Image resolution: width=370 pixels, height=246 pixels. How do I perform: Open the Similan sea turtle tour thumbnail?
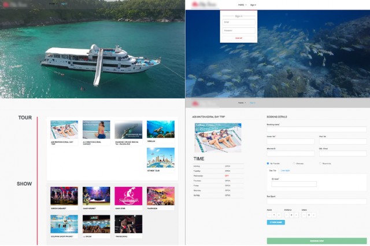[160, 129]
